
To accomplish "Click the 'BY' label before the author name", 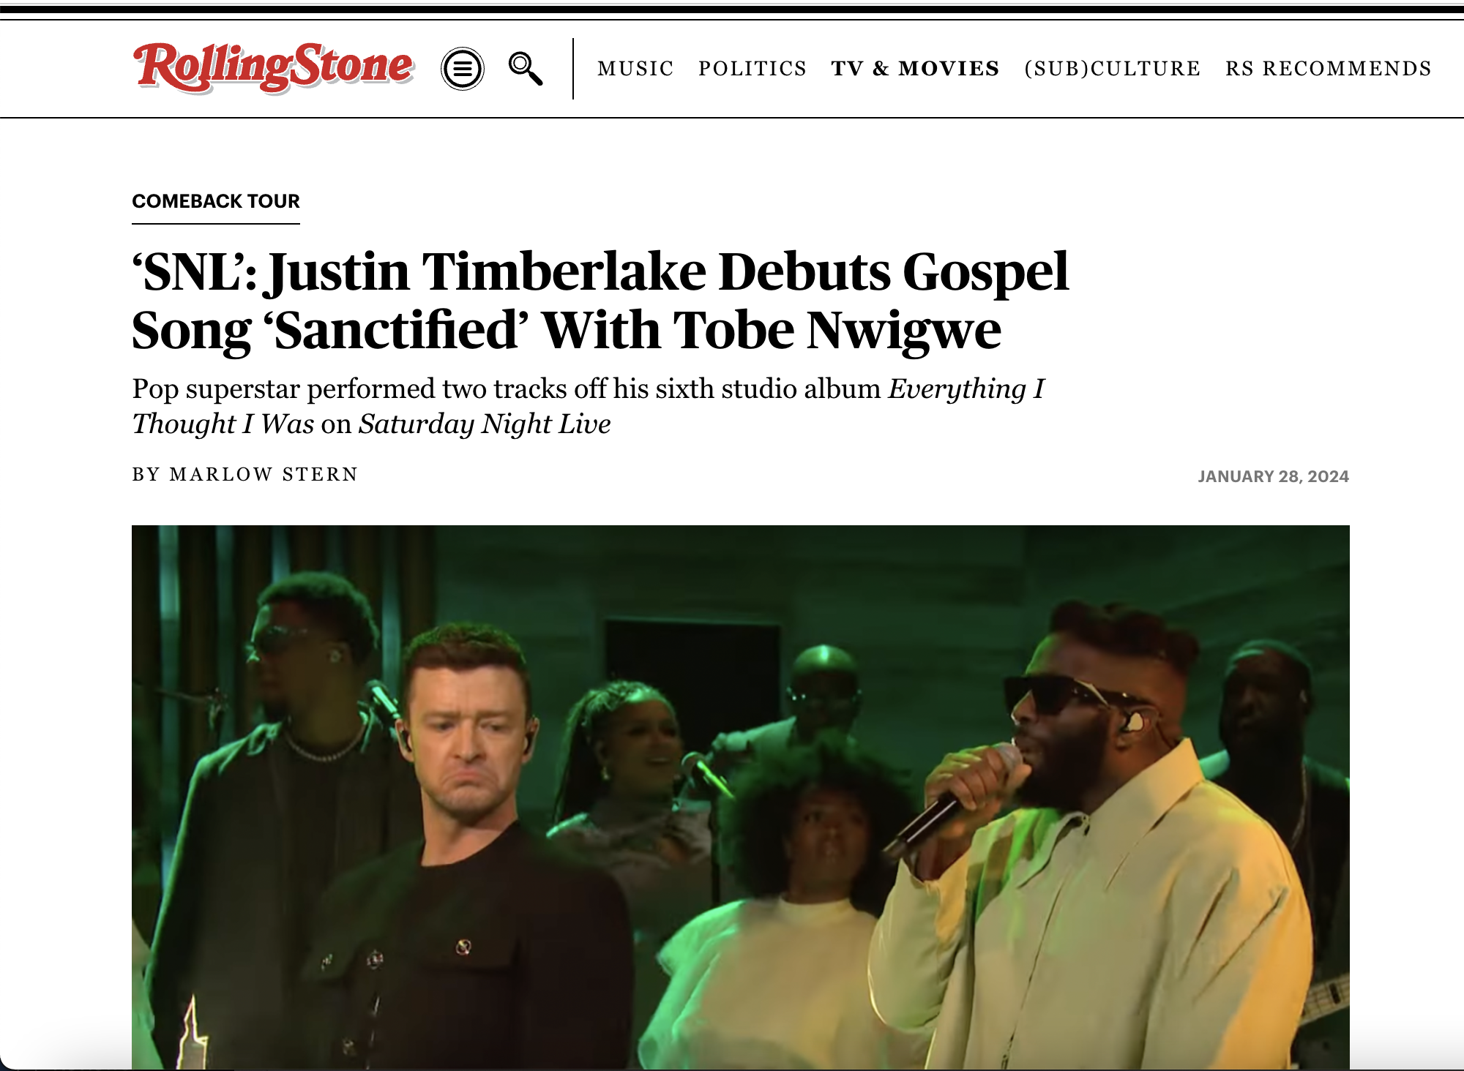I will pyautogui.click(x=146, y=475).
